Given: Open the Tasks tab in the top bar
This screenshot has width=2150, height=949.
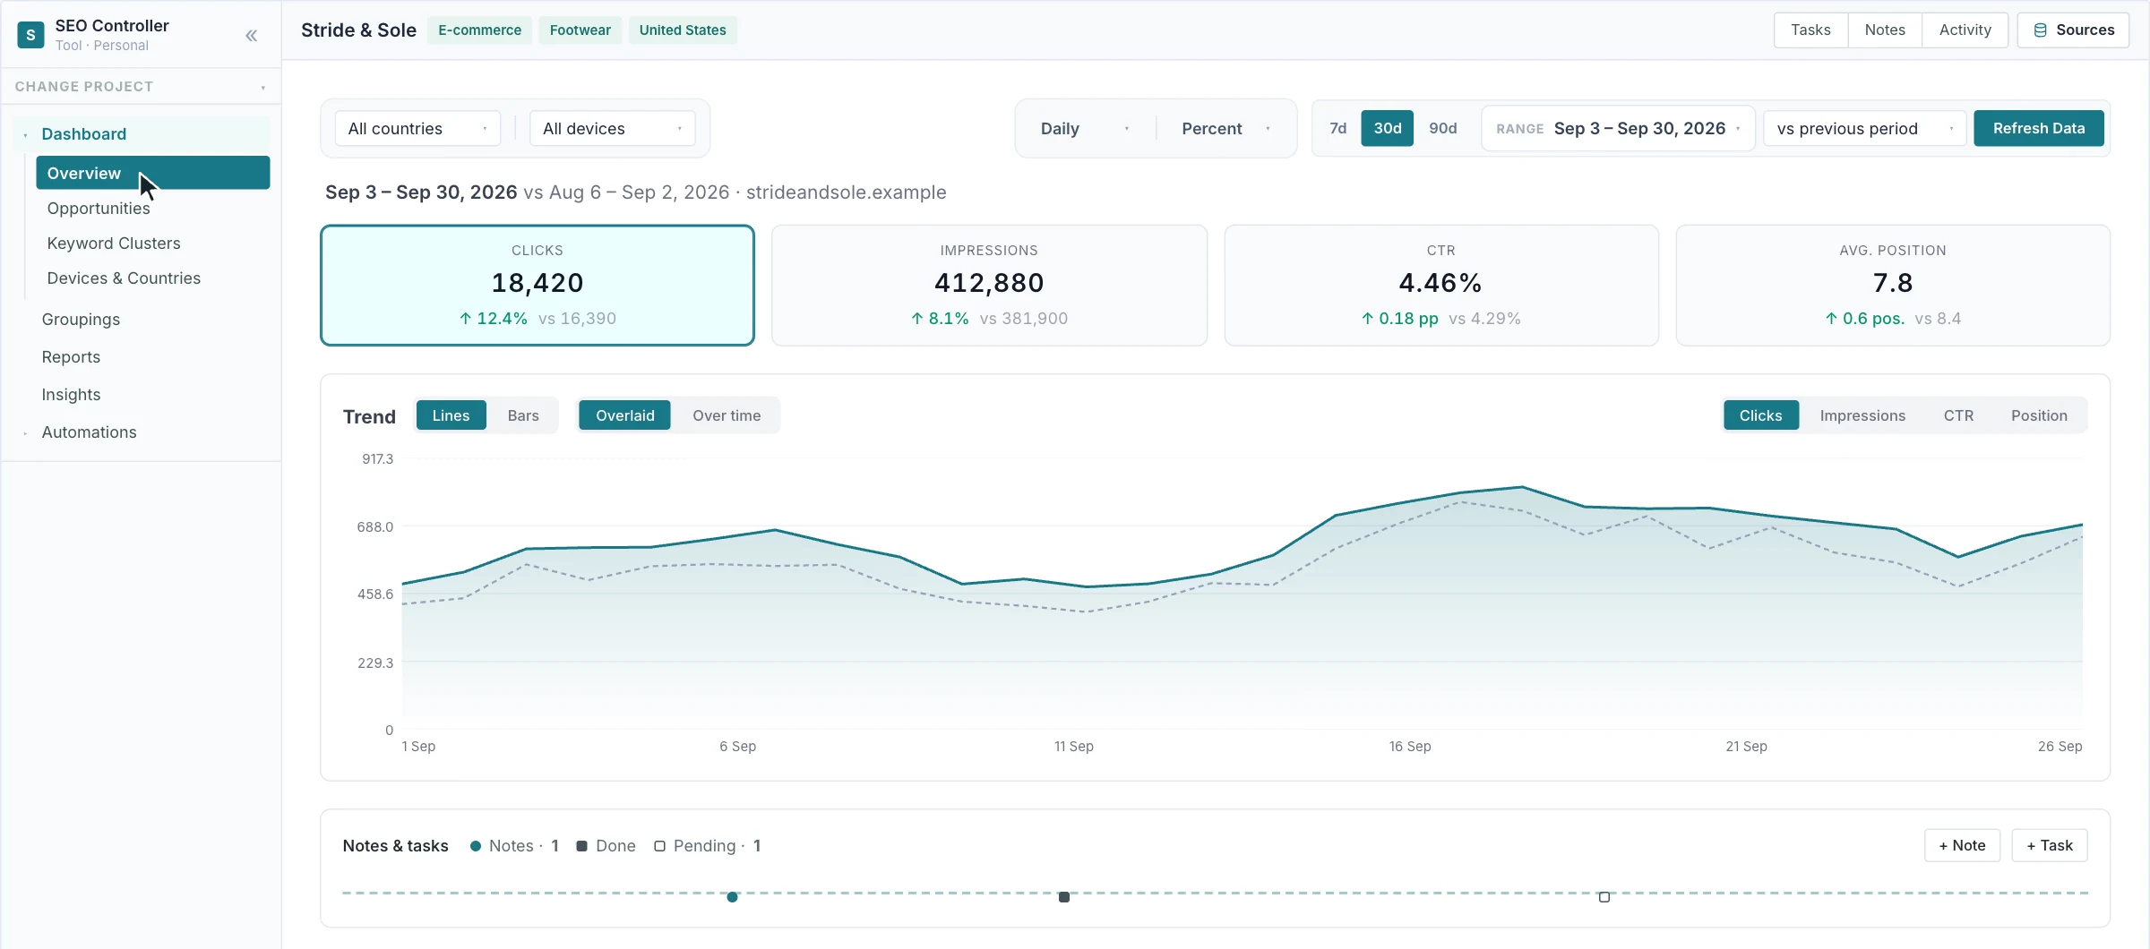Looking at the screenshot, I should coord(1810,30).
